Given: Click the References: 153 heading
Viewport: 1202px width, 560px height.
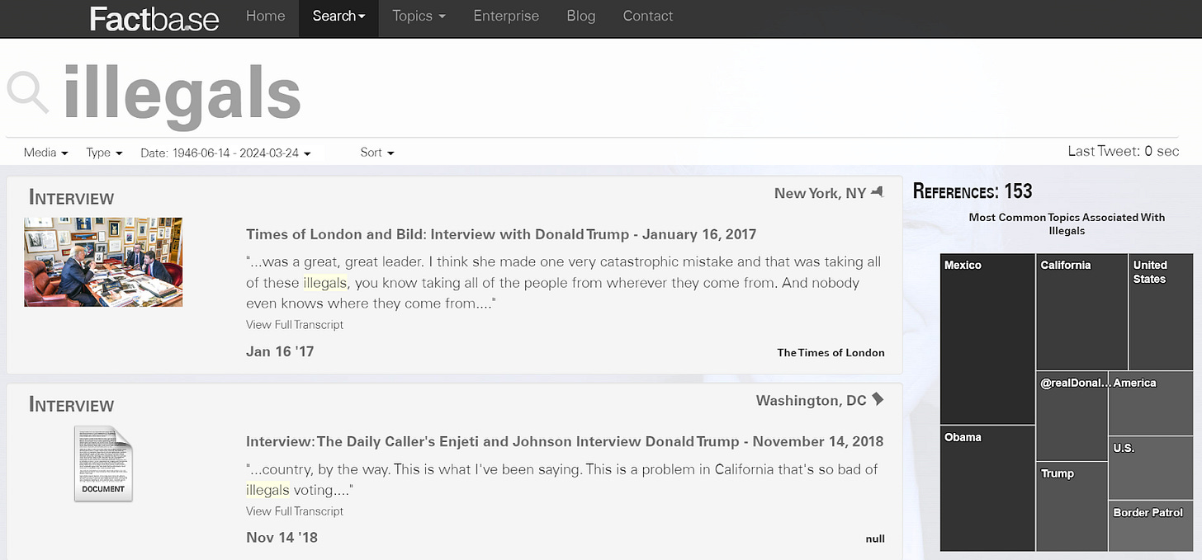Looking at the screenshot, I should click(972, 191).
